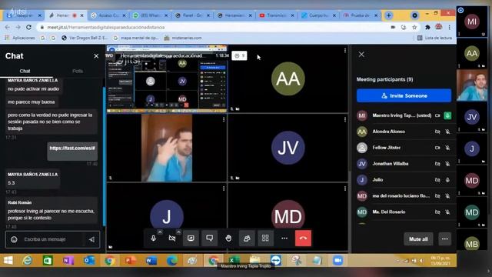Screen dimensions: 492x277
Task: Open AA tile options menu
Action: (x=345, y=51)
